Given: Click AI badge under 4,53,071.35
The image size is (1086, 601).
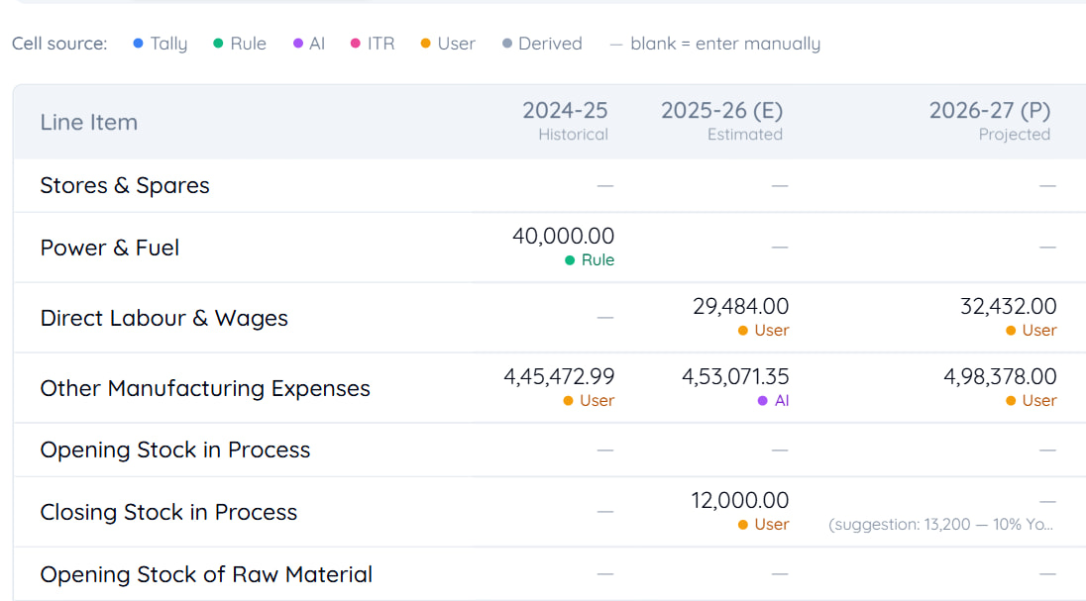Looking at the screenshot, I should (x=773, y=400).
